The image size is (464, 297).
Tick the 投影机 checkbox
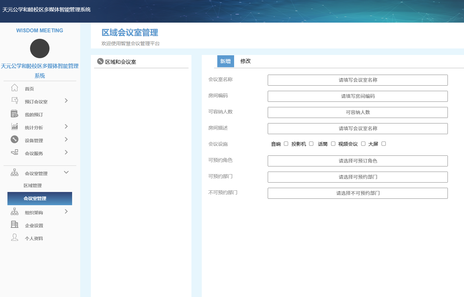tap(311, 144)
